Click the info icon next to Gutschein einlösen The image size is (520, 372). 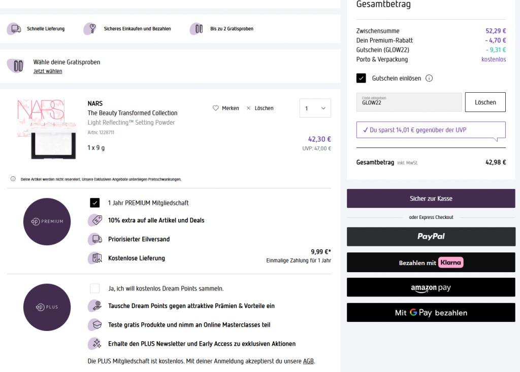[x=429, y=78]
